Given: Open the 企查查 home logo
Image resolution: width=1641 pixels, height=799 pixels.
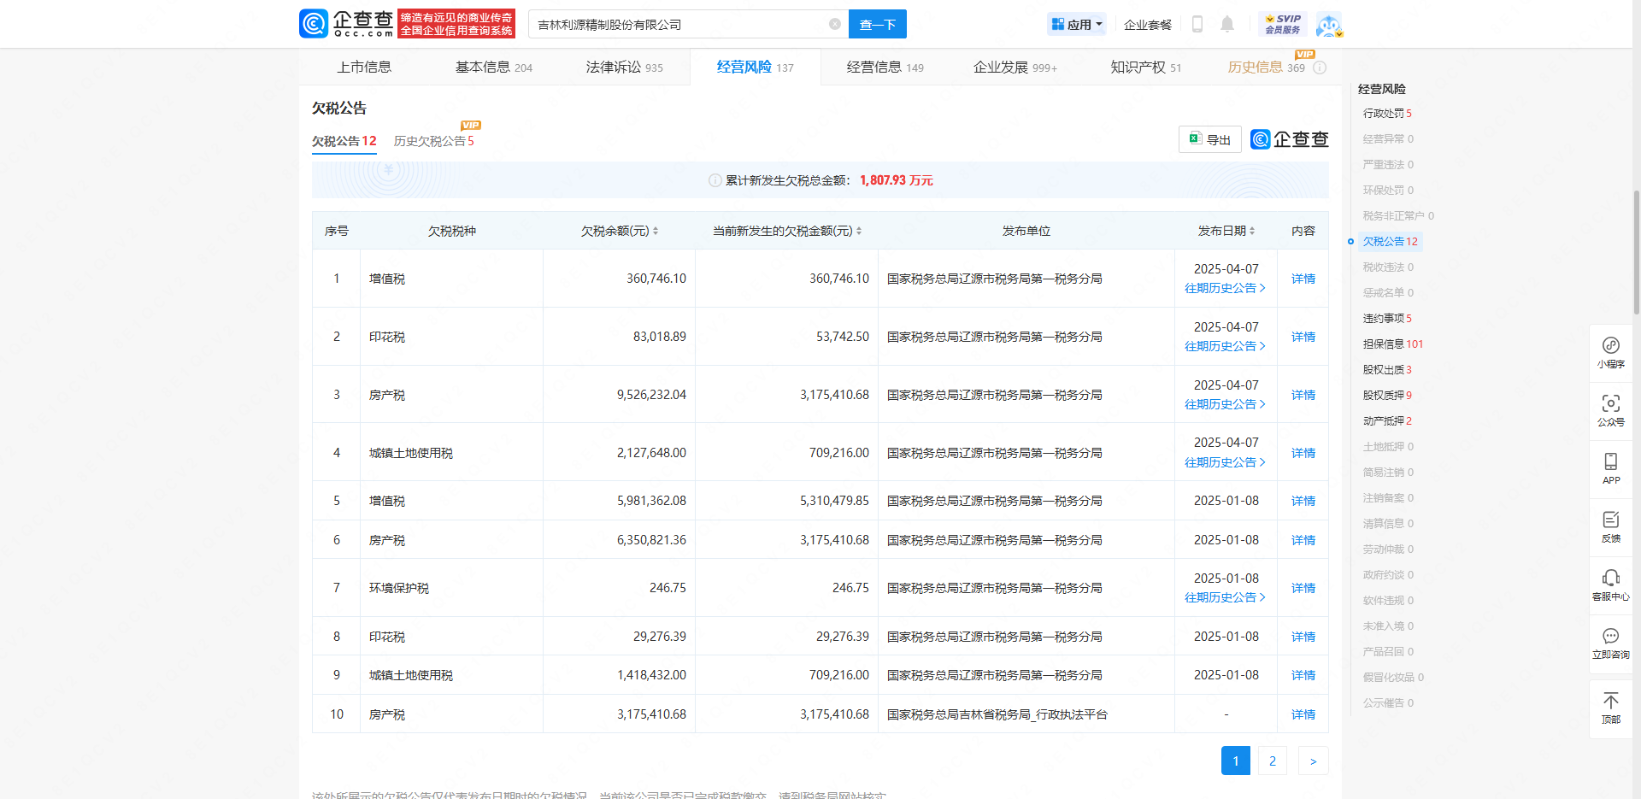Looking at the screenshot, I should 346,24.
